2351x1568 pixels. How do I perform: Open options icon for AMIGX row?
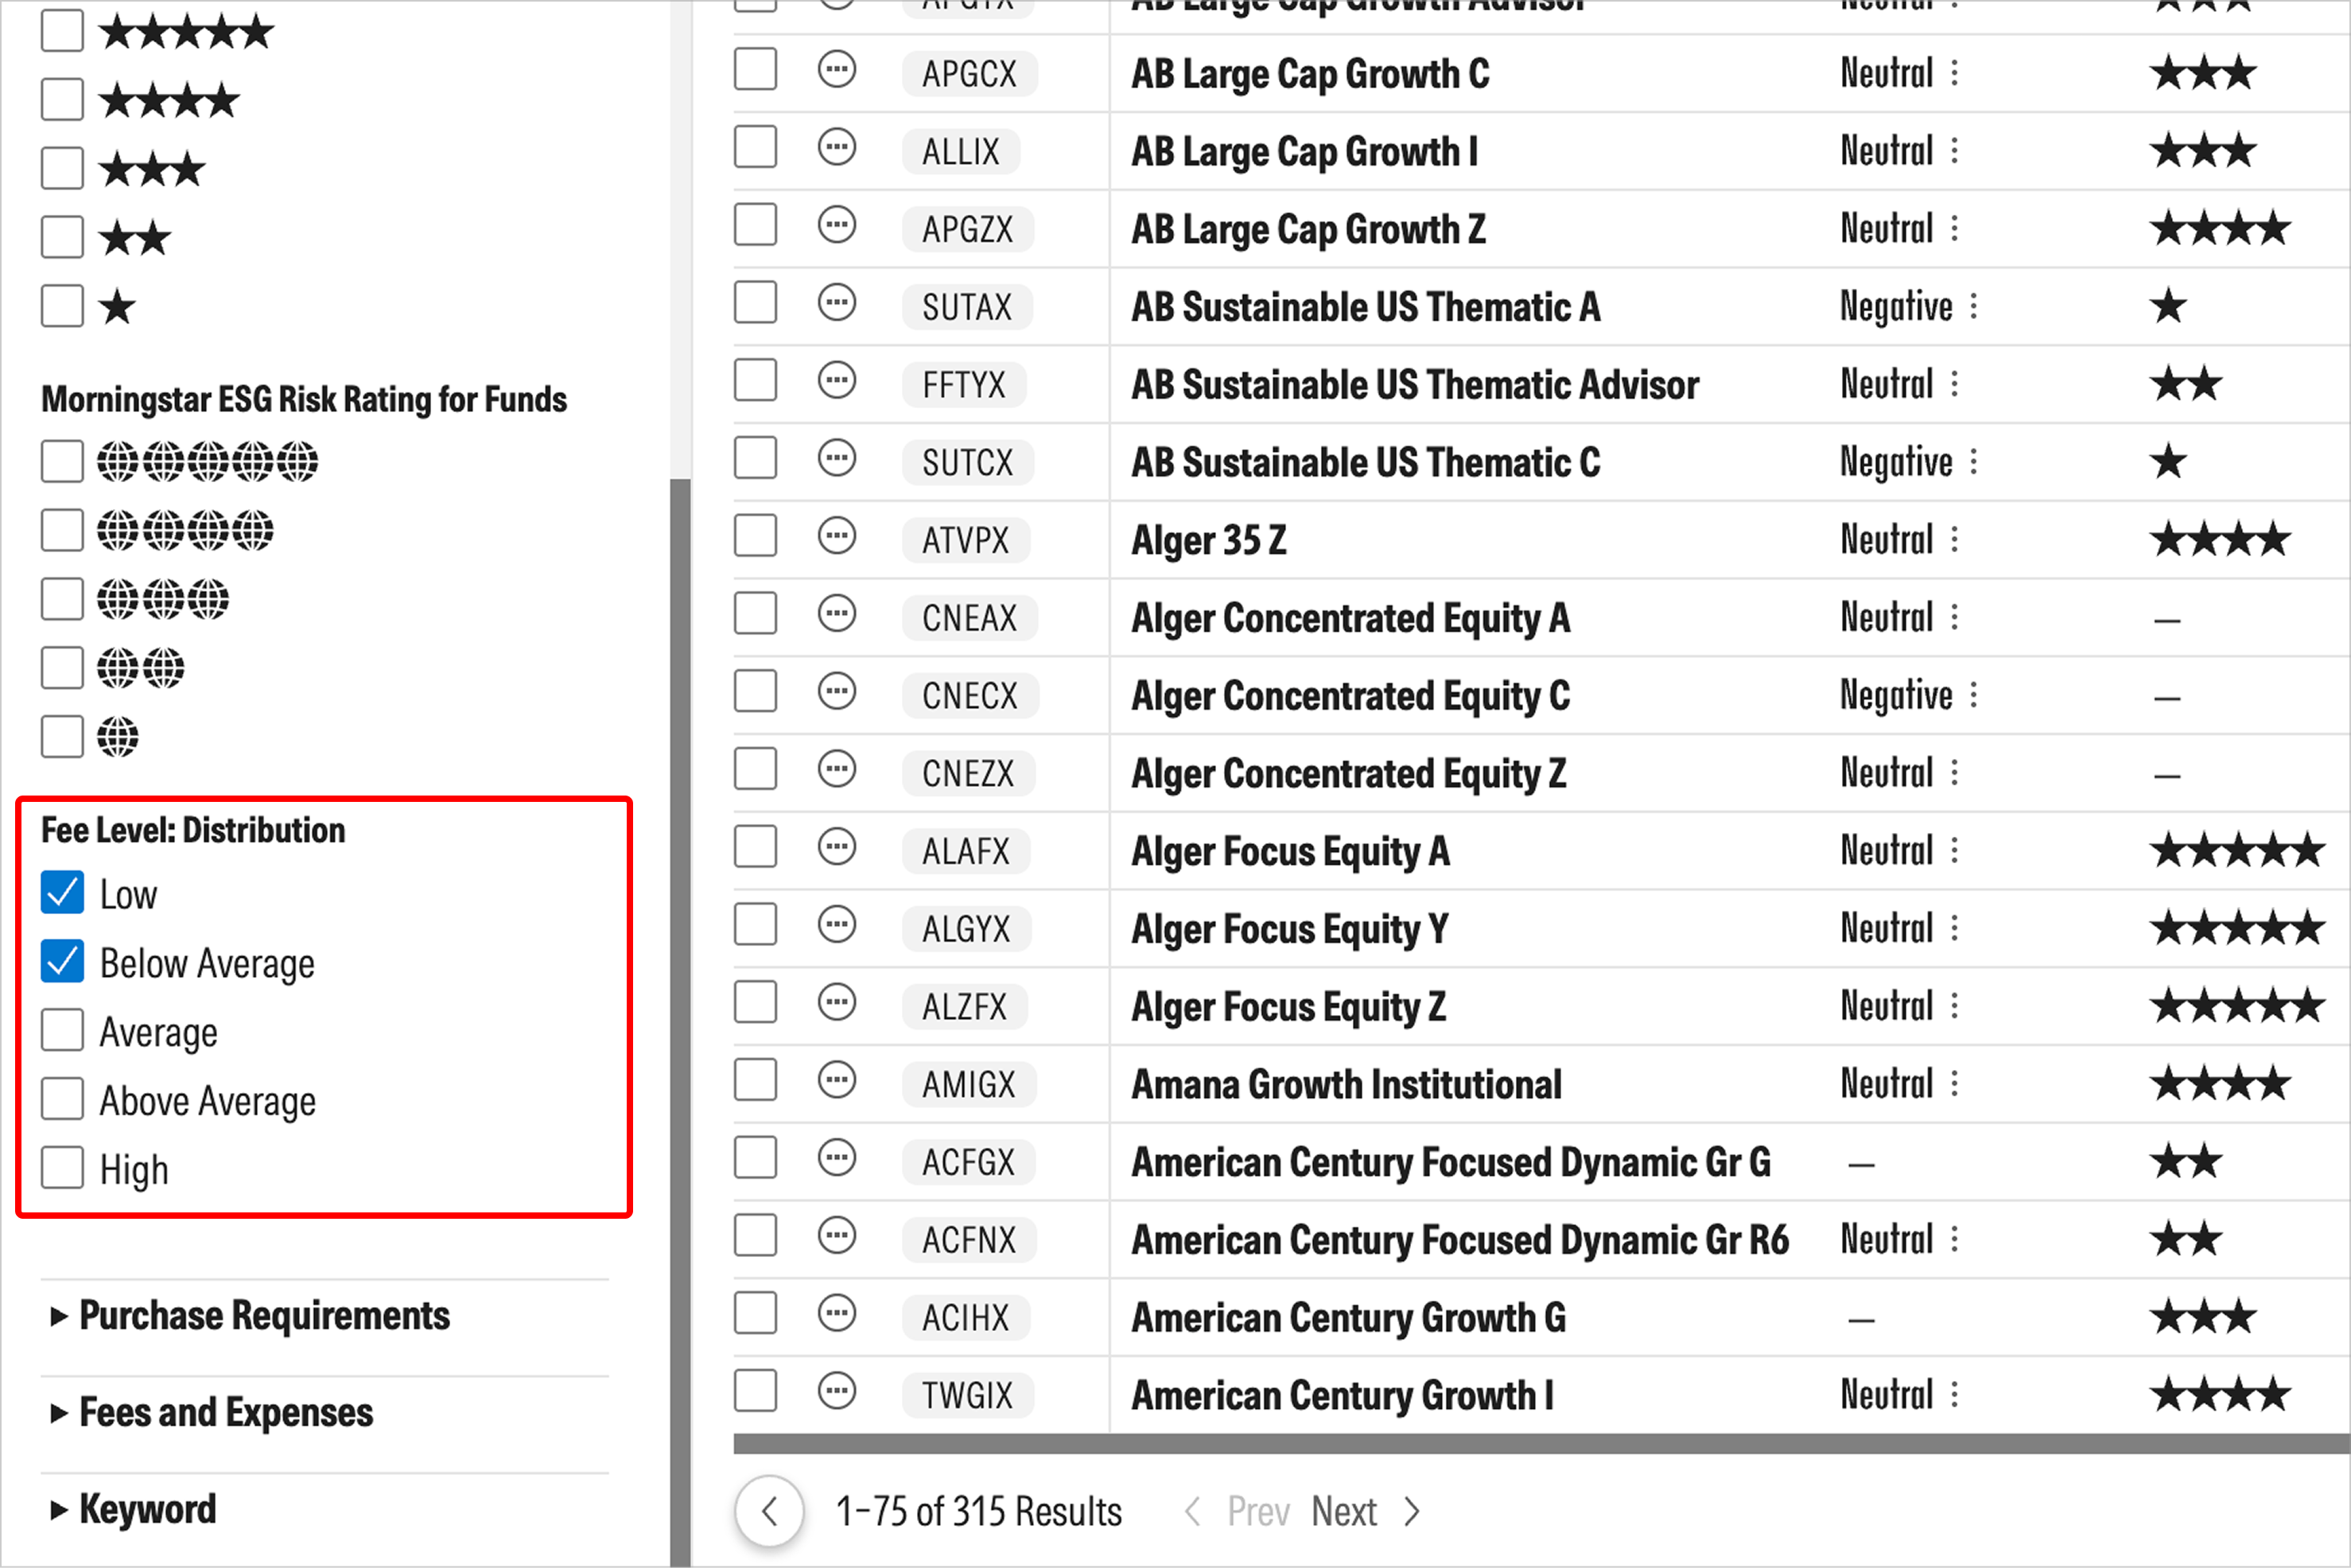(x=837, y=1080)
